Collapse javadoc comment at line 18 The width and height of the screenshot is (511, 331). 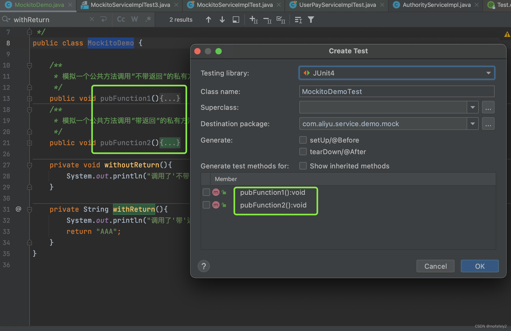click(x=30, y=110)
